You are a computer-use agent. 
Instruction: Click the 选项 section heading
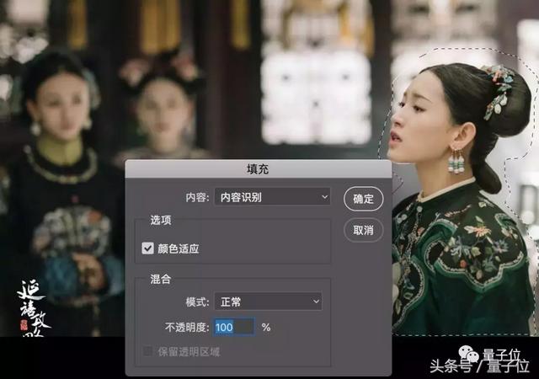tap(161, 220)
